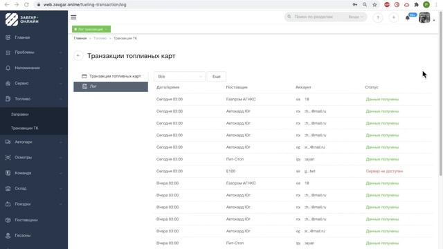Click the Осмотры sidebar icon
The height and width of the screenshot is (249, 443).
coord(8,157)
